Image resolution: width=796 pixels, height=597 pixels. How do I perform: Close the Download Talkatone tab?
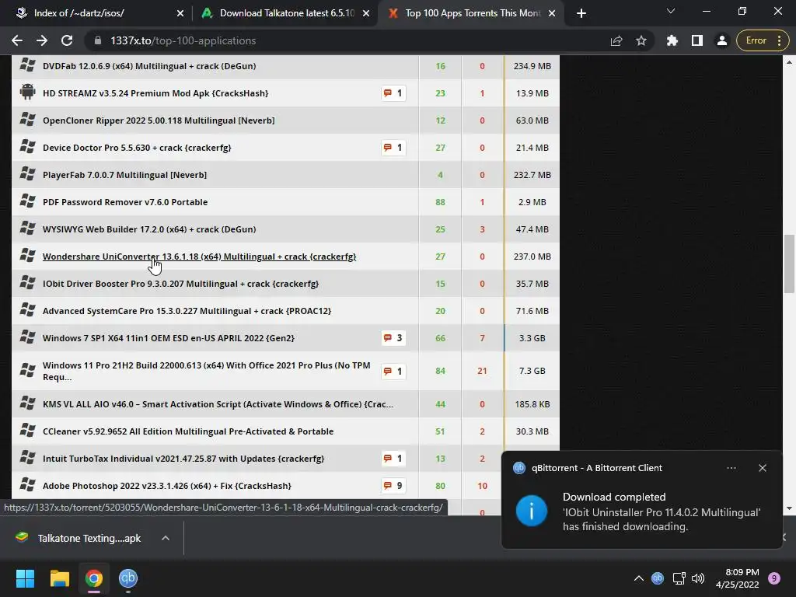click(x=366, y=13)
